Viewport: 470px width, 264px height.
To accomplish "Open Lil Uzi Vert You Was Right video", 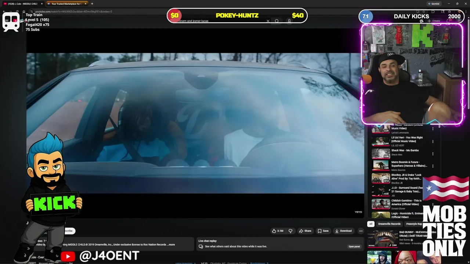I will (x=407, y=139).
